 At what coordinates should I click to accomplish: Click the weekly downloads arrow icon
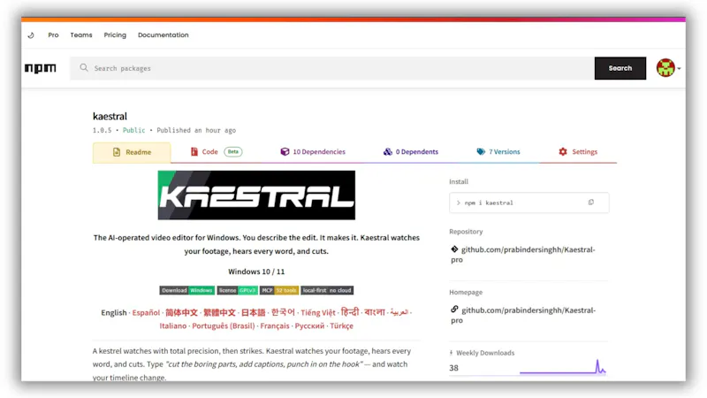pyautogui.click(x=451, y=353)
